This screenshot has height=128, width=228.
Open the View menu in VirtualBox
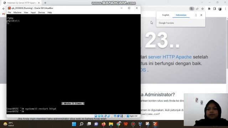click(26, 12)
